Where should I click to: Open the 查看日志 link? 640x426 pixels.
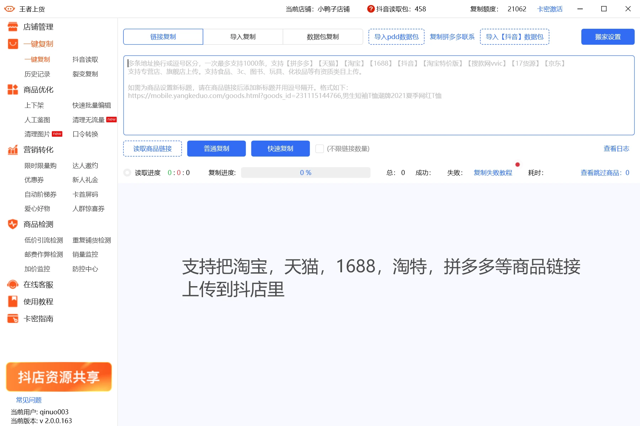(617, 149)
